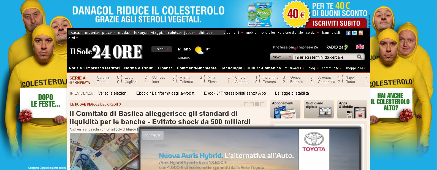437x170 pixels.
Task: Expand the shopping24 menu
Action: (355, 68)
